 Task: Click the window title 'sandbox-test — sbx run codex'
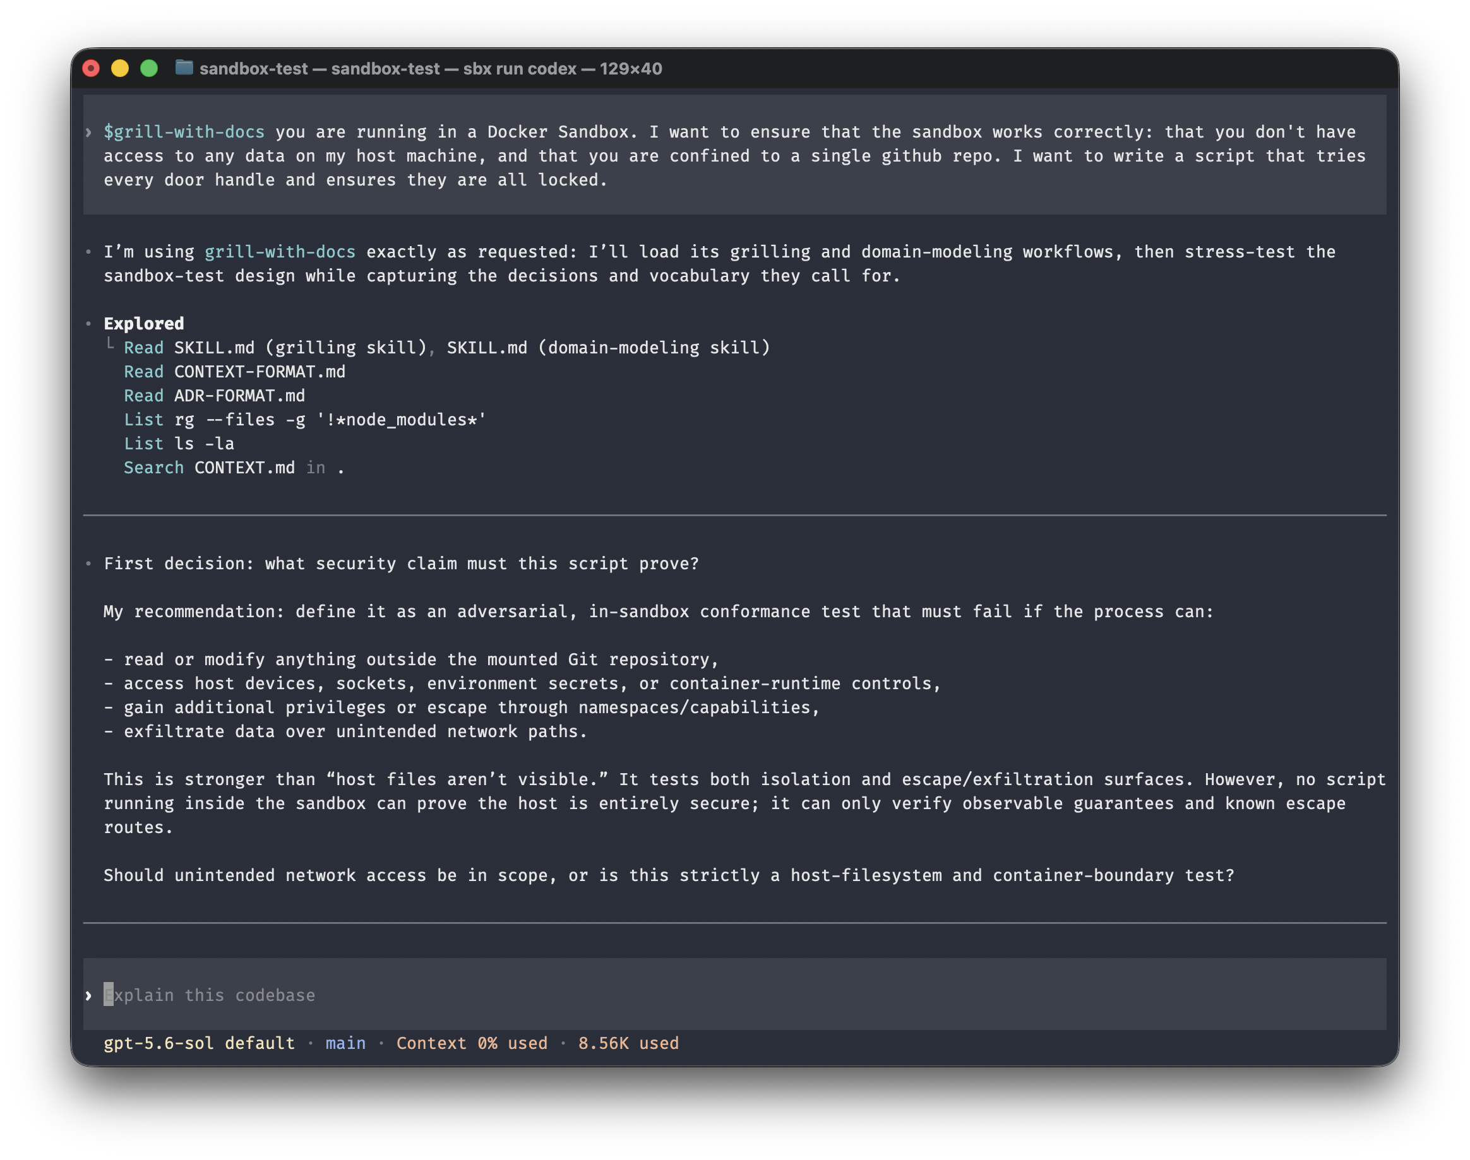click(430, 69)
